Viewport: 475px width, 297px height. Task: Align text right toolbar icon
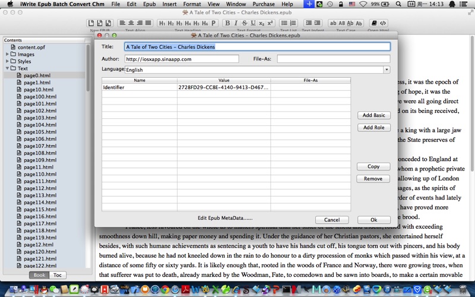coord(140,23)
